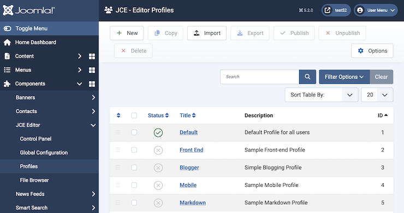Open the test52 site preview icon
Viewport: 404px width, 213px height.
click(328, 10)
